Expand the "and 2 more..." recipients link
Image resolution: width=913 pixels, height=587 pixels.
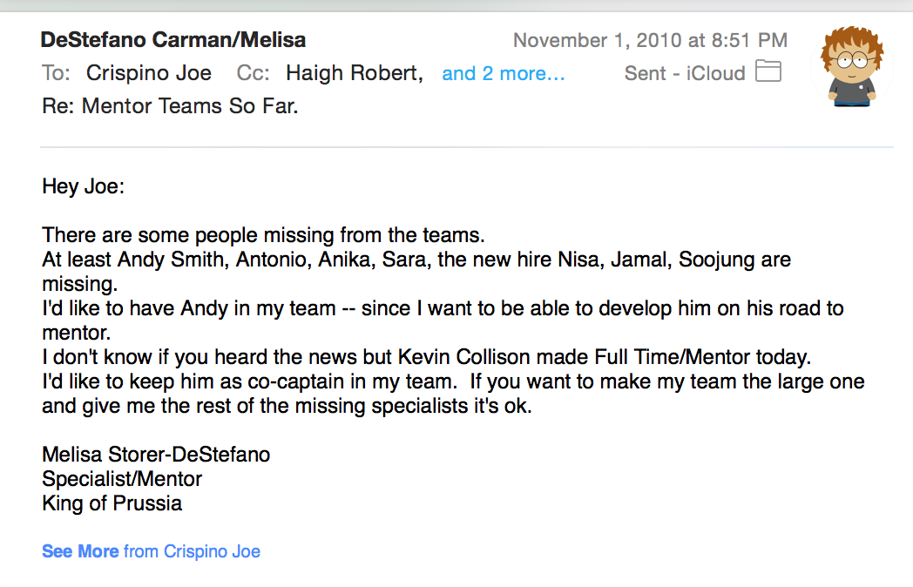(503, 73)
